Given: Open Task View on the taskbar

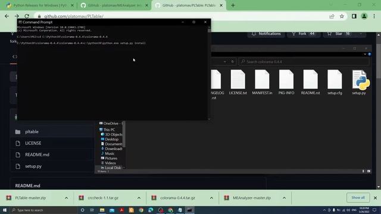Looking at the screenshot, I should point(92,210).
